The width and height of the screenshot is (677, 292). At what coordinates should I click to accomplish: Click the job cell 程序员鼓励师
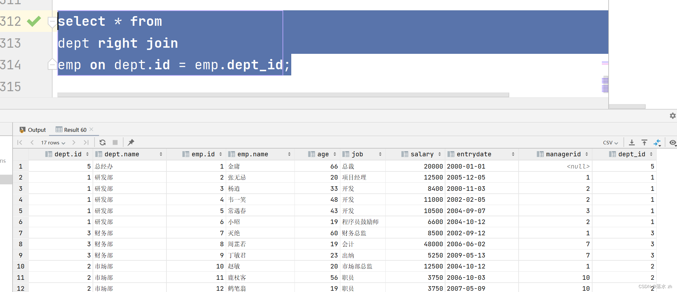click(363, 222)
